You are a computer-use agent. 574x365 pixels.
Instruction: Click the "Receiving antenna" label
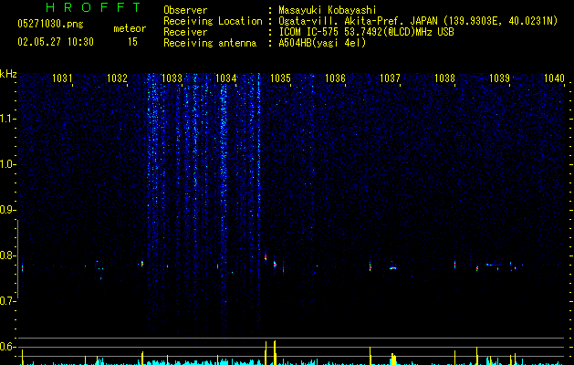210,43
